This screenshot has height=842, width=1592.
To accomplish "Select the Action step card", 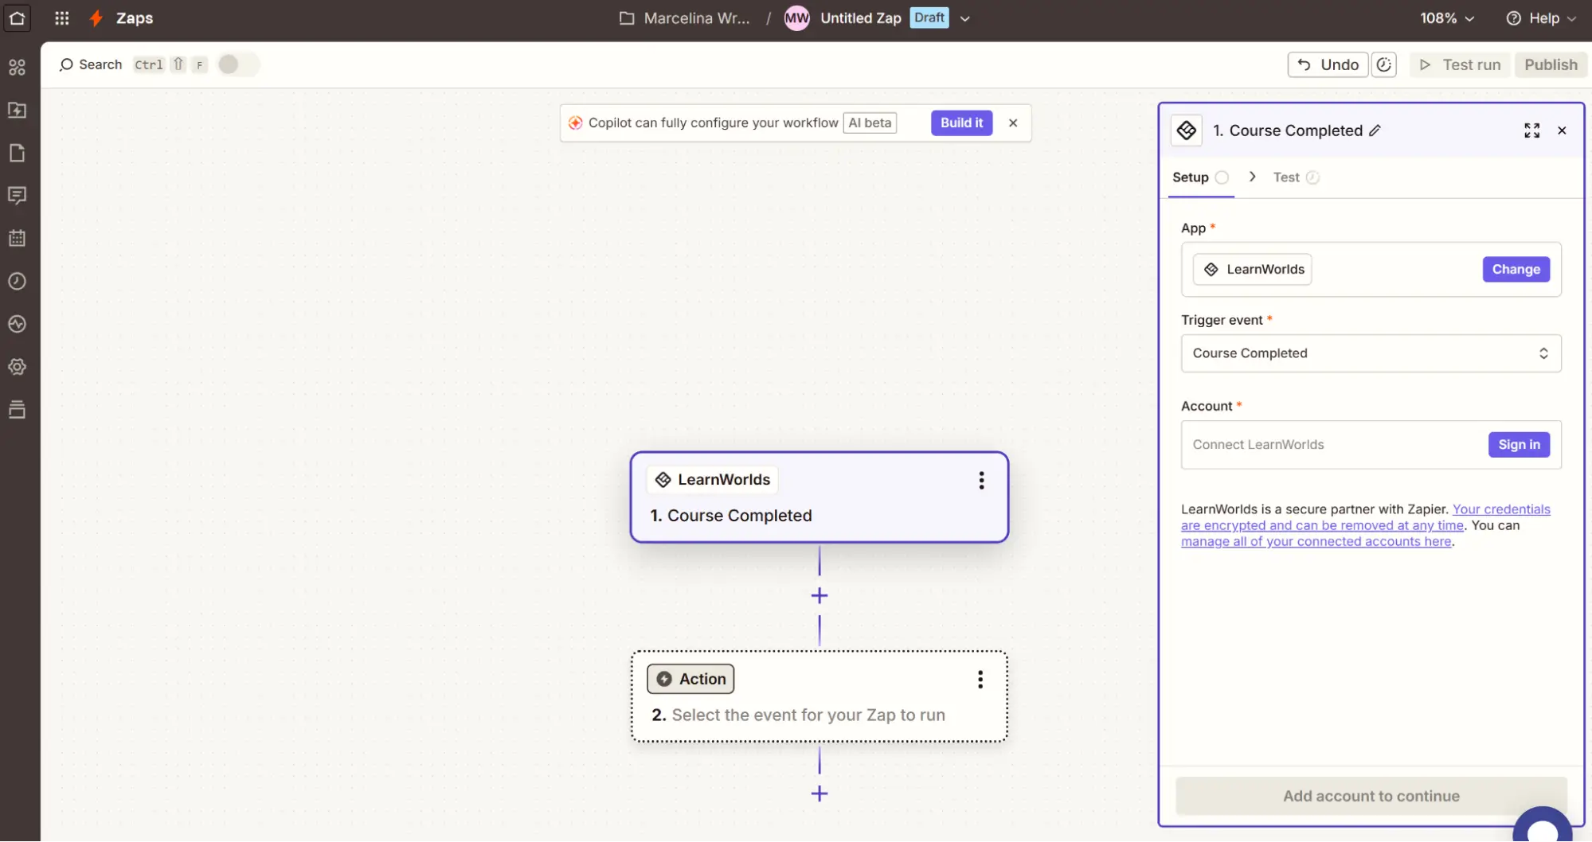I will point(819,696).
